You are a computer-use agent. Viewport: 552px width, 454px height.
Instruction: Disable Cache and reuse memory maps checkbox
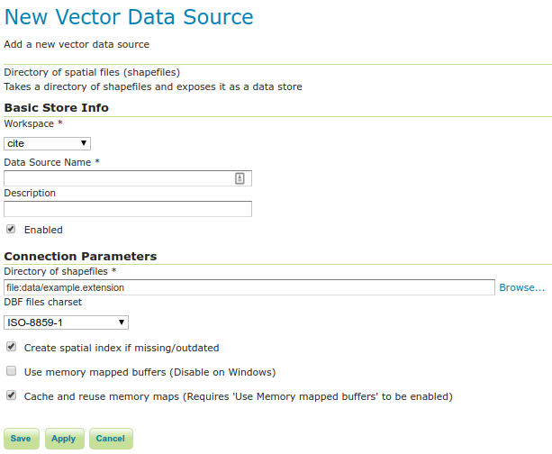pyautogui.click(x=11, y=395)
